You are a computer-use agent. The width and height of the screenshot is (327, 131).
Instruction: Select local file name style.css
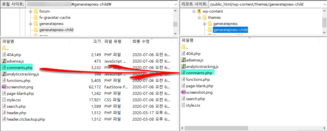tap(14, 100)
